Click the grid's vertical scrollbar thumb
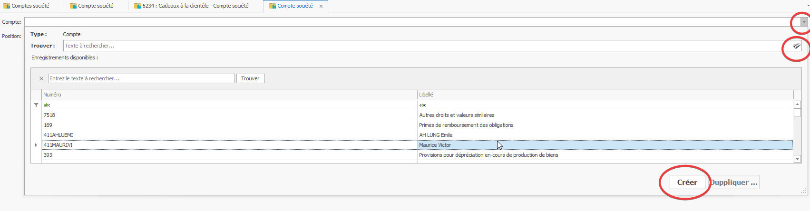 [x=797, y=113]
